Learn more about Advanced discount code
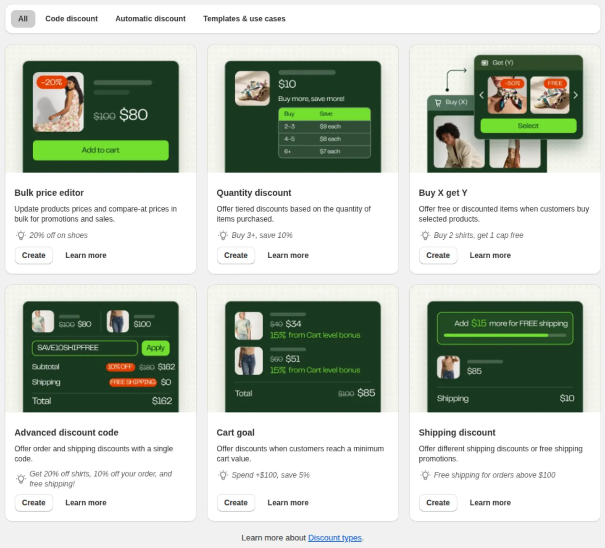 pos(86,503)
